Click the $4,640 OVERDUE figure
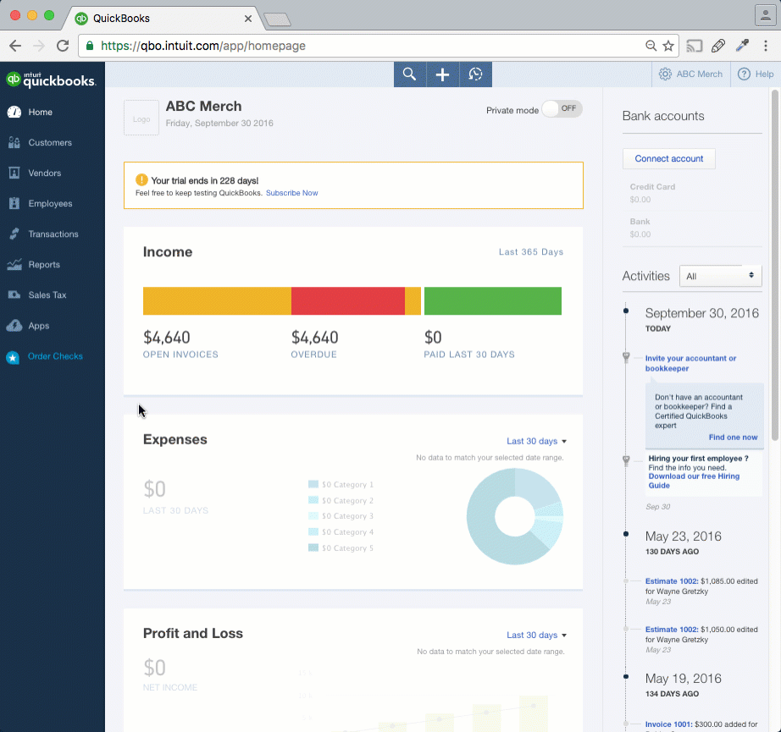 315,338
